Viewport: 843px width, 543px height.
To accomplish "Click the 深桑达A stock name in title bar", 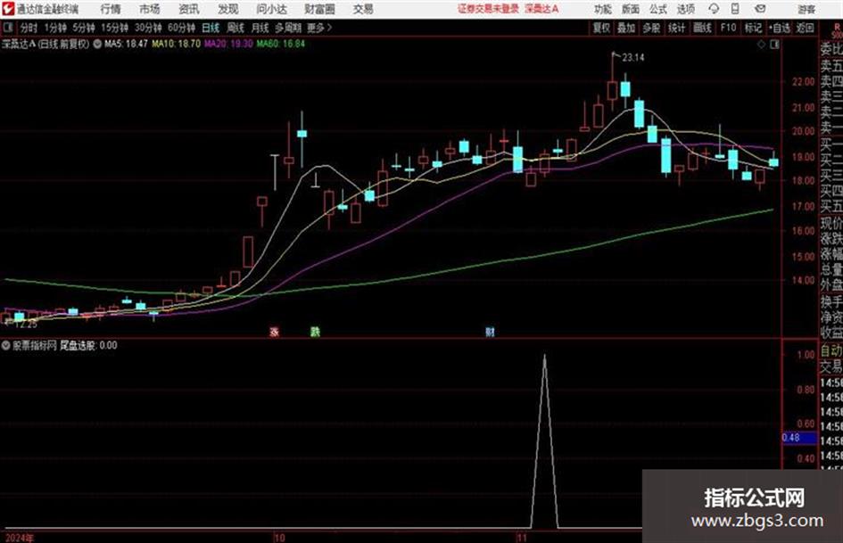I will coord(542,9).
